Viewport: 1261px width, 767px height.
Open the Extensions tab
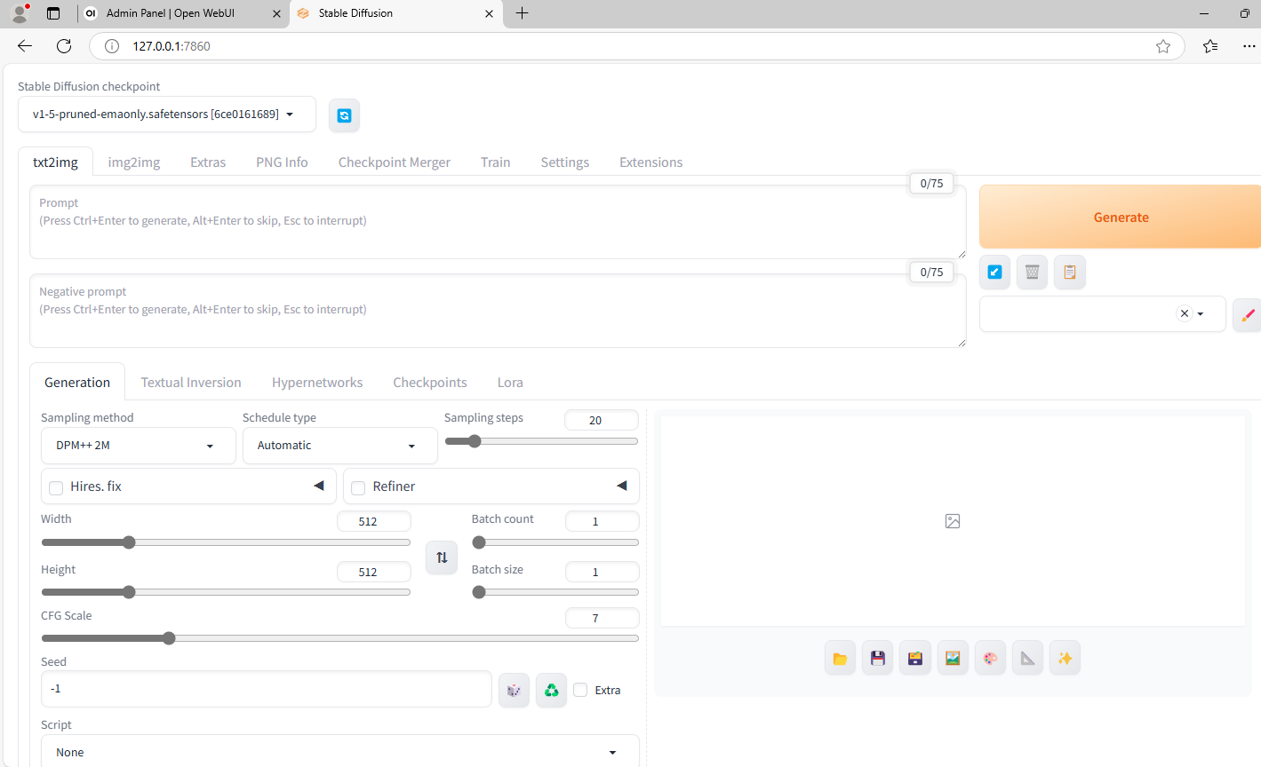coord(650,162)
